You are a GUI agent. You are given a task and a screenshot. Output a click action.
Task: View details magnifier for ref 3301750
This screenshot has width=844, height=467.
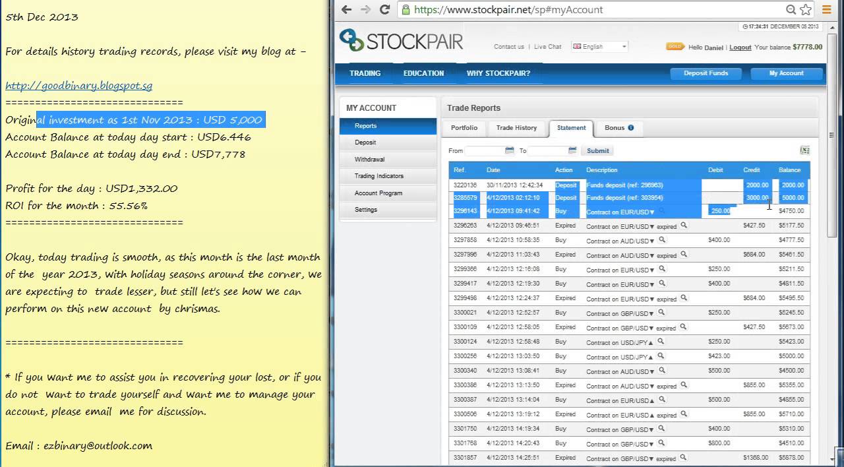click(x=661, y=429)
